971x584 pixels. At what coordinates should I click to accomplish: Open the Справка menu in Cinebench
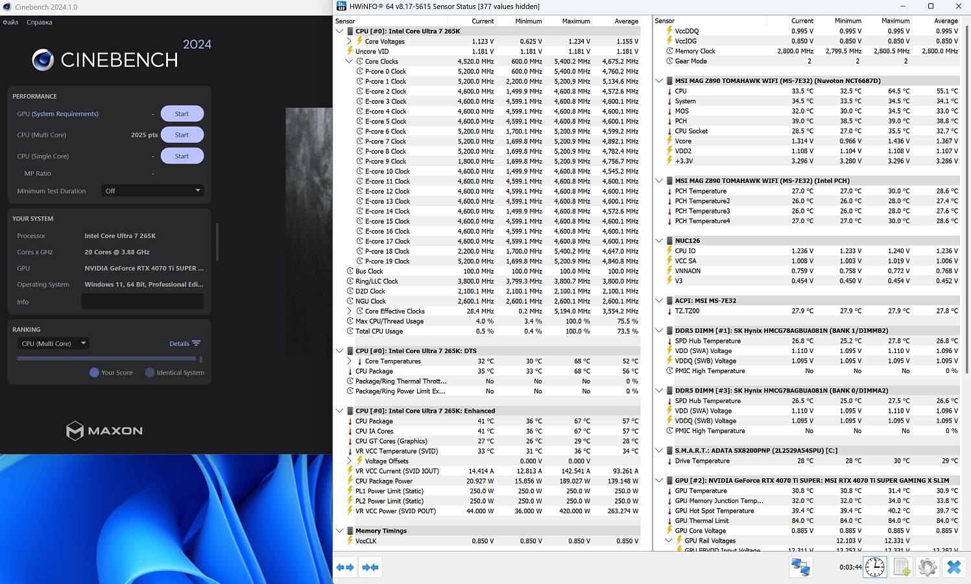click(x=40, y=22)
